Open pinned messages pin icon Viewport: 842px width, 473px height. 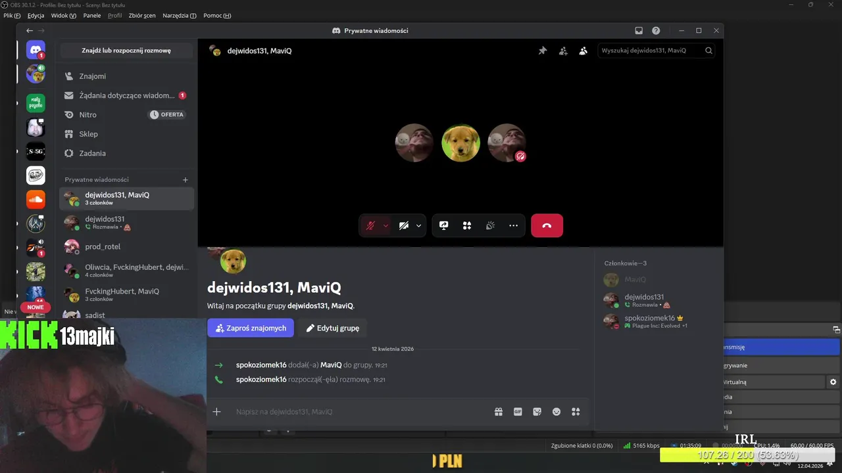(x=543, y=51)
